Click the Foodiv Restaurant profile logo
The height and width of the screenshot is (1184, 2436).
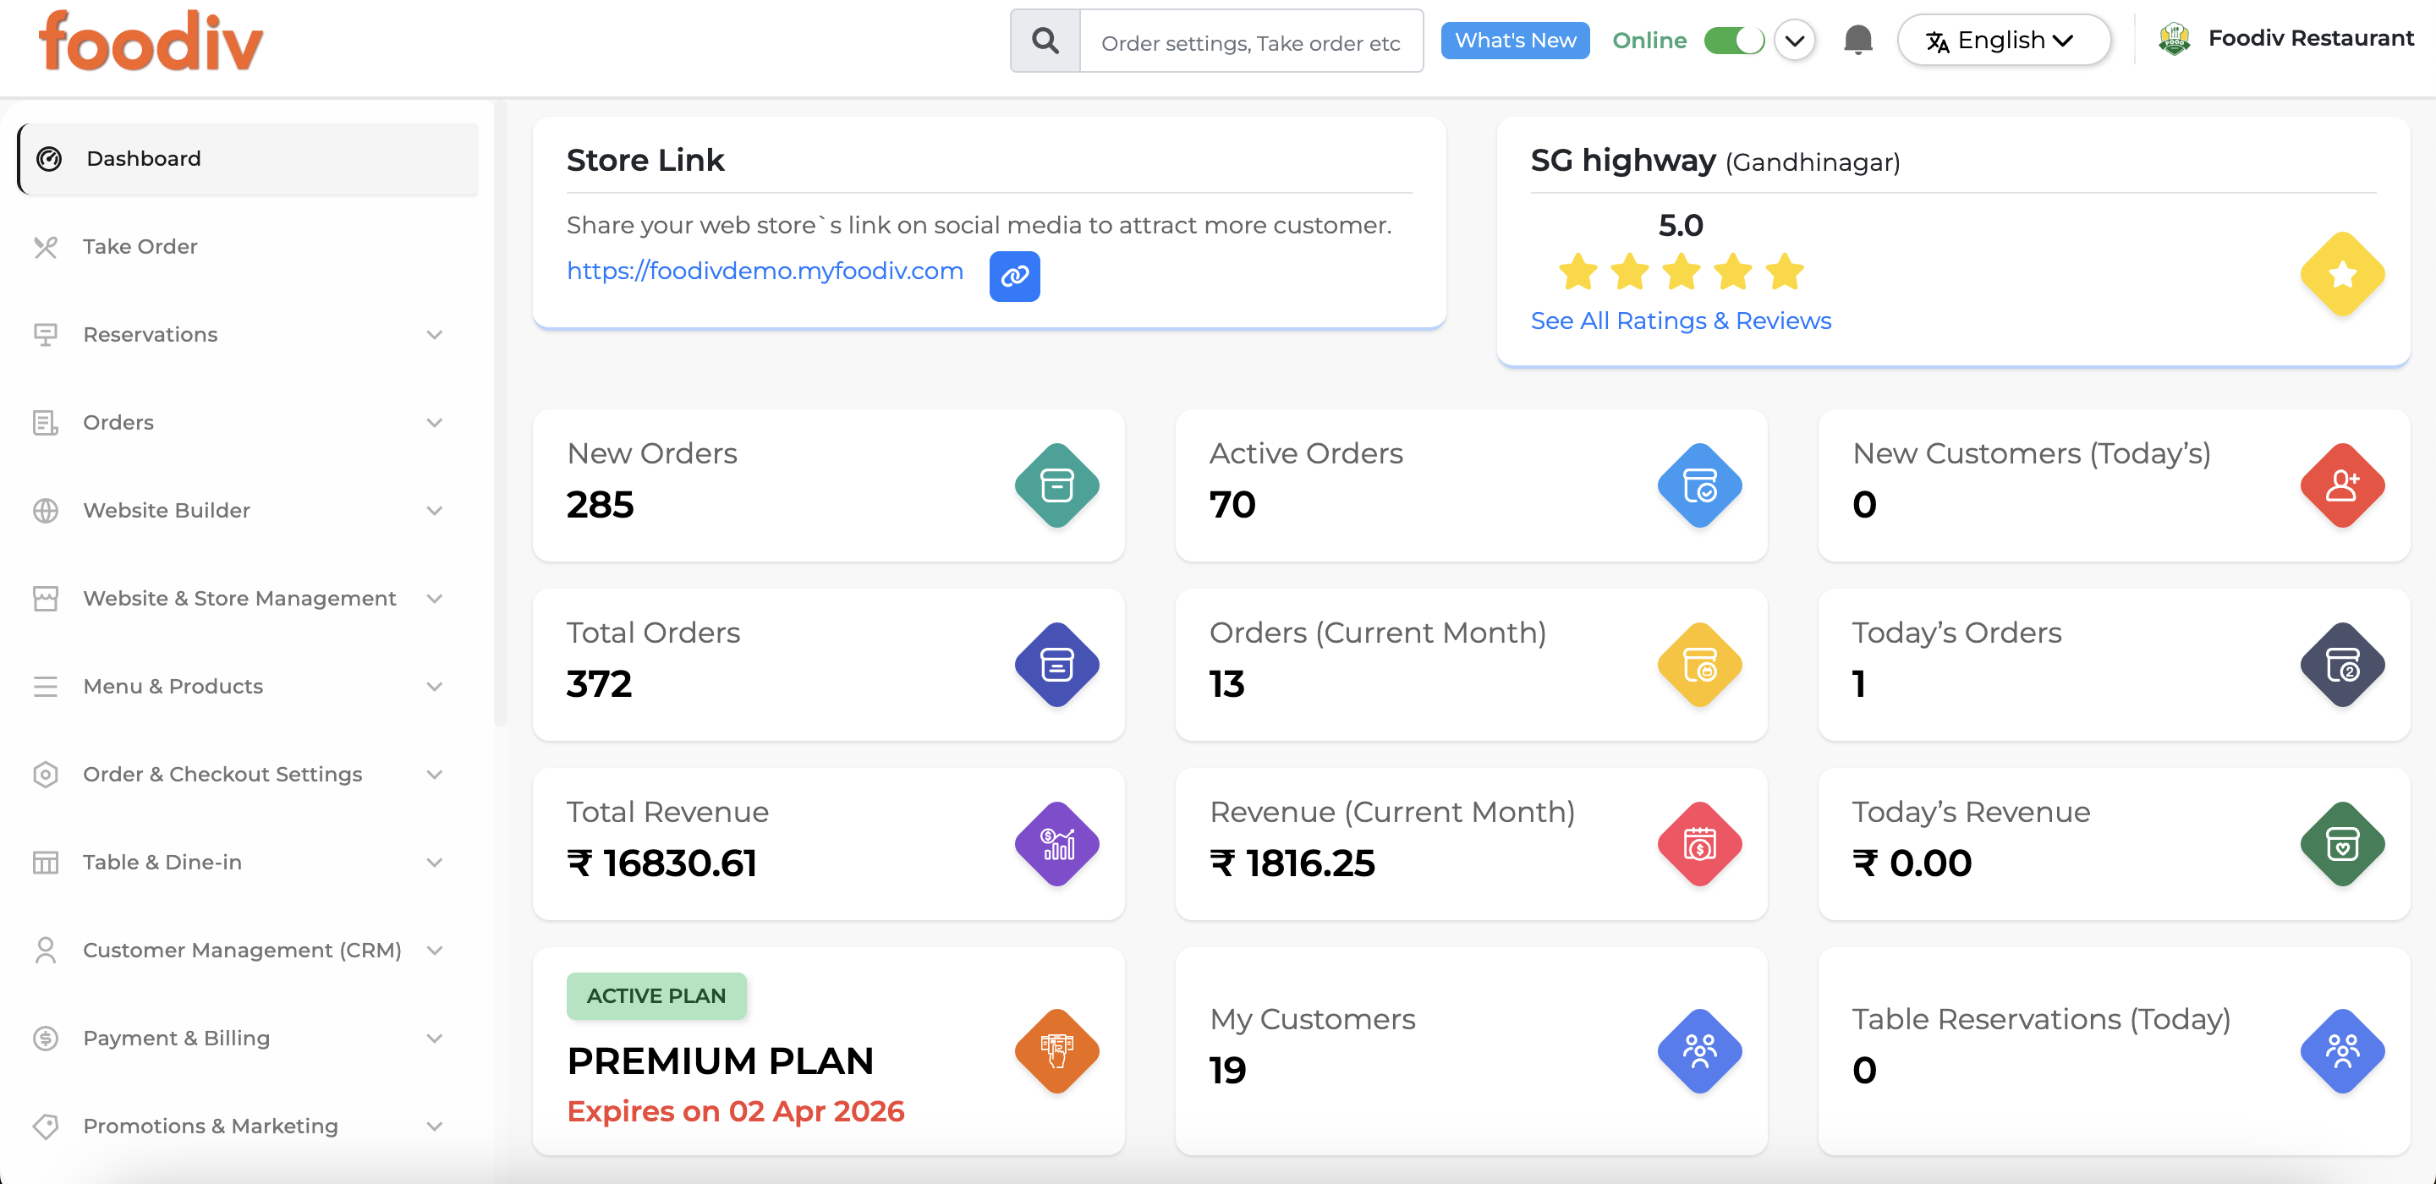point(2174,39)
